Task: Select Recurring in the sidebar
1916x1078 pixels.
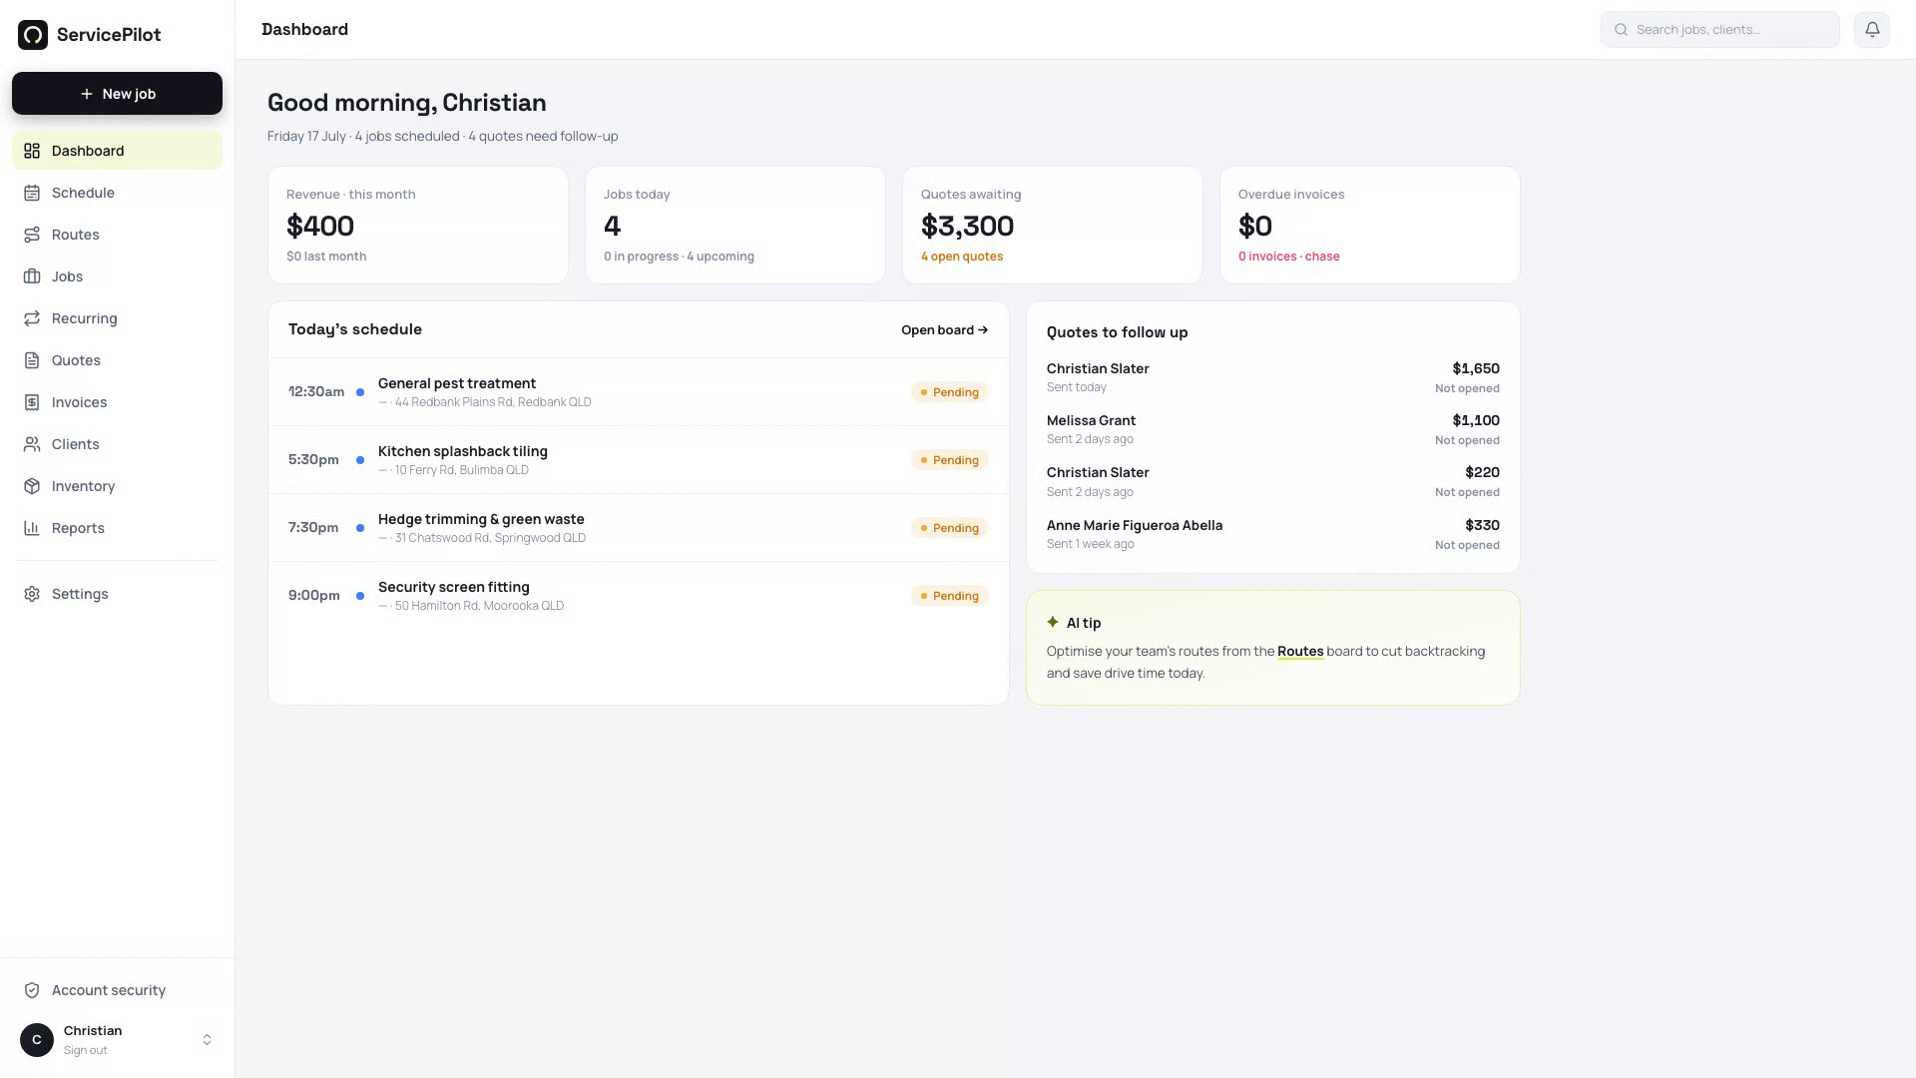Action: (x=117, y=318)
